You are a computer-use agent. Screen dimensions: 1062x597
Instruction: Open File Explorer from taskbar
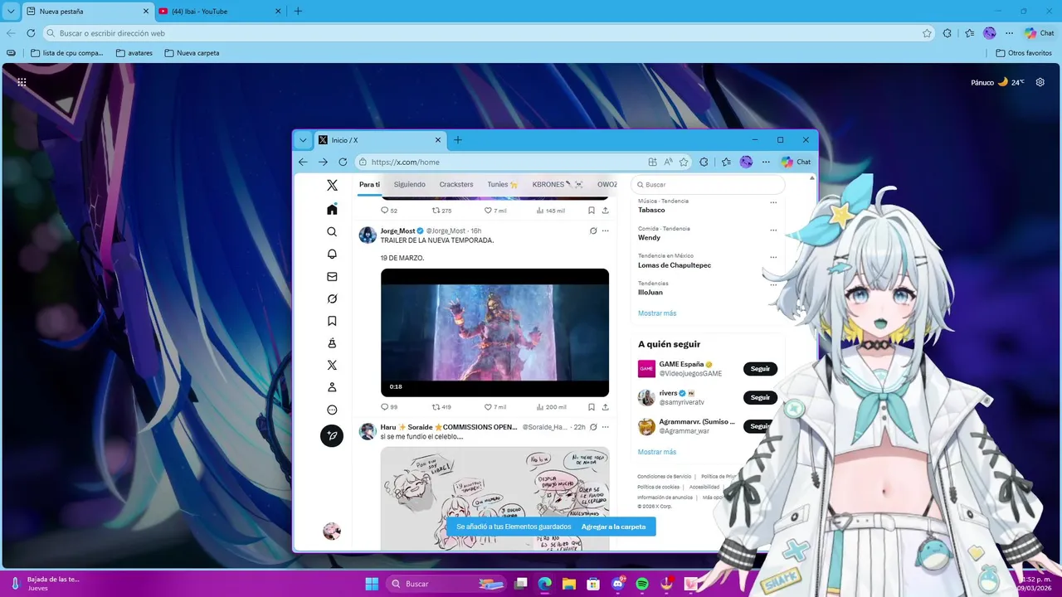(x=569, y=584)
